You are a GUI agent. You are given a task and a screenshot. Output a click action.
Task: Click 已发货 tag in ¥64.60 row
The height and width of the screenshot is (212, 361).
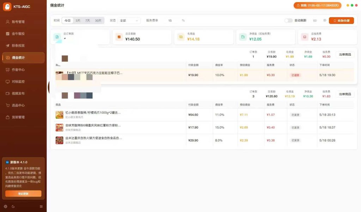click(x=295, y=115)
